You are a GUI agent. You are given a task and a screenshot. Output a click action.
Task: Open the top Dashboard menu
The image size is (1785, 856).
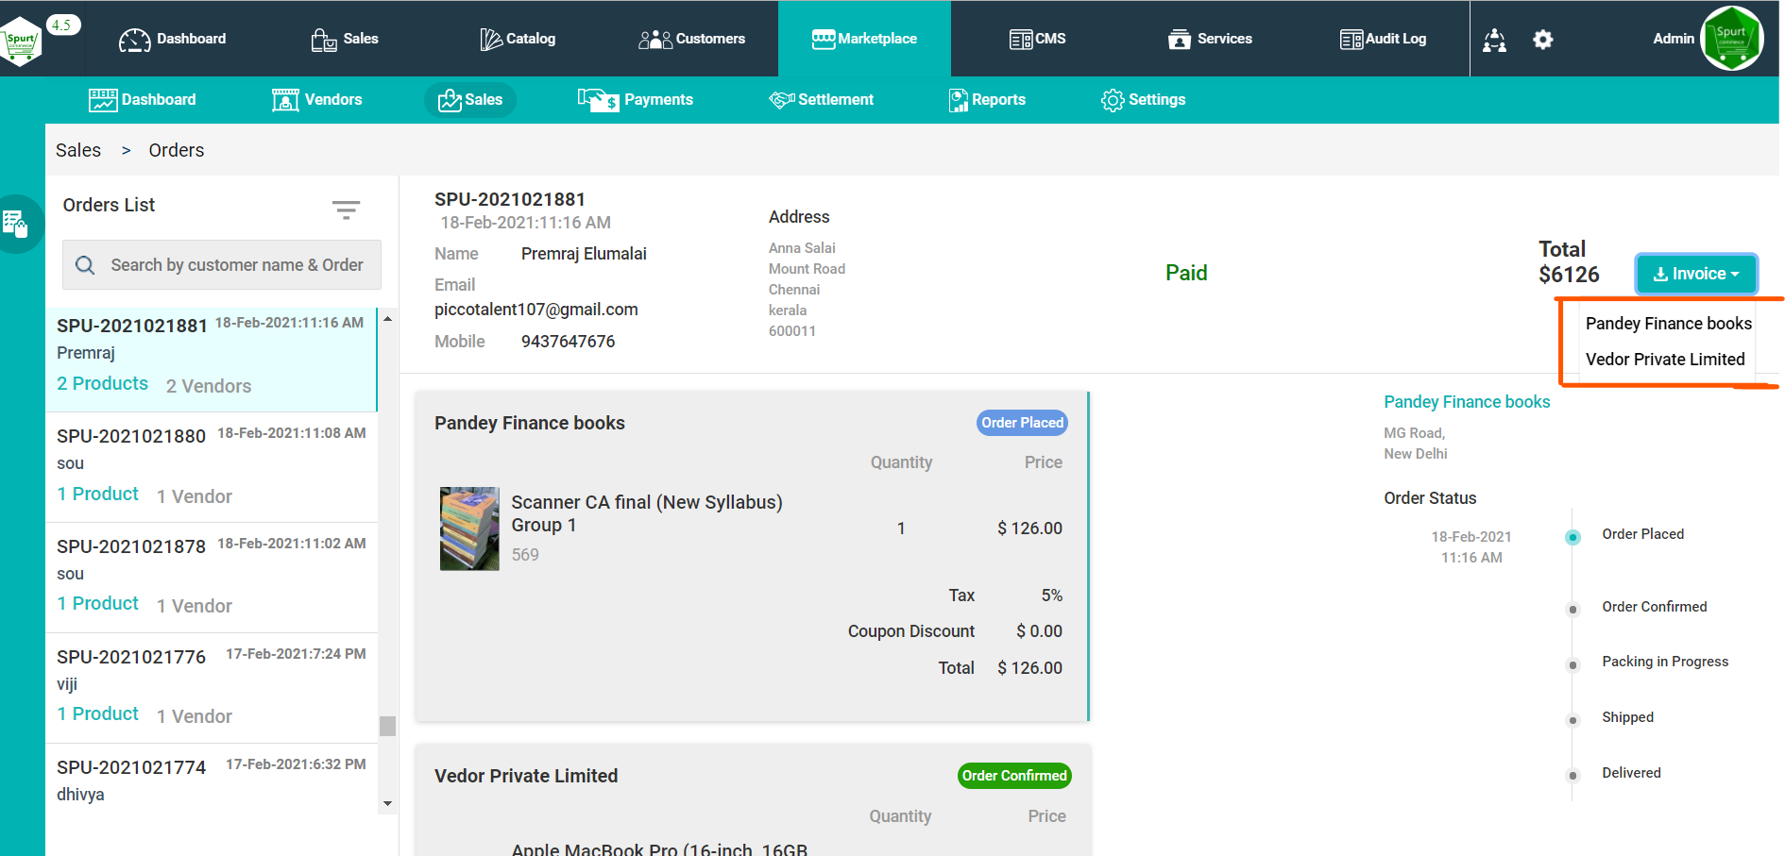[173, 39]
